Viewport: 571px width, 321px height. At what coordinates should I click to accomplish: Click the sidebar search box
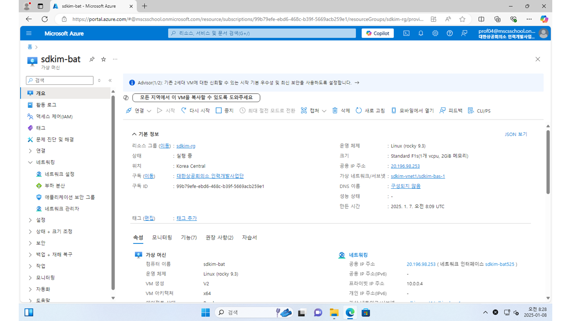(x=59, y=81)
